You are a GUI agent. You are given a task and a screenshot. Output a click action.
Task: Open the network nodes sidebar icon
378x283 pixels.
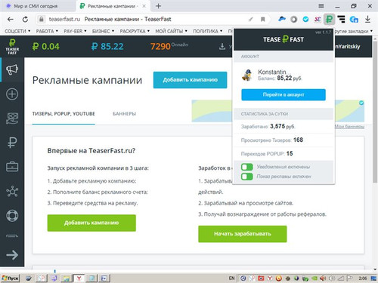[12, 191]
